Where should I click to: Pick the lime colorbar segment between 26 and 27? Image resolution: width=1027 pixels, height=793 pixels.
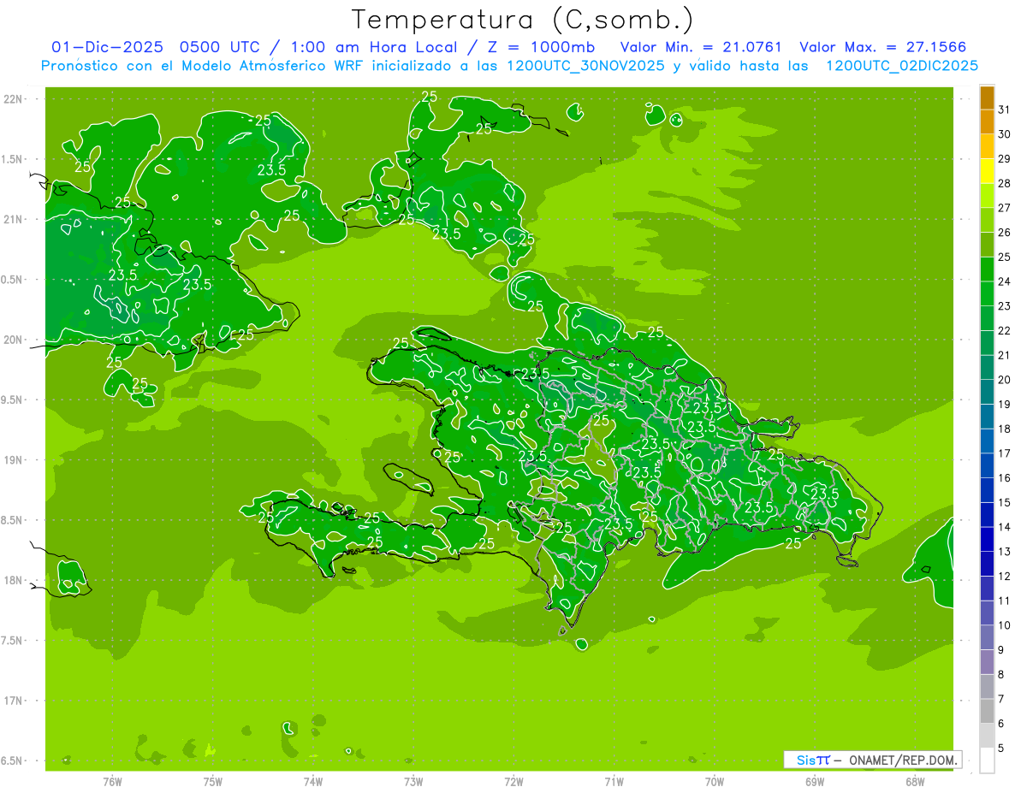tap(987, 221)
